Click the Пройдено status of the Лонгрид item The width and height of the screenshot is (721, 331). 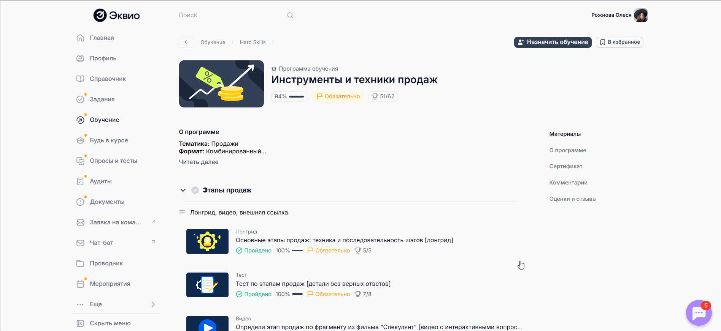tap(254, 251)
